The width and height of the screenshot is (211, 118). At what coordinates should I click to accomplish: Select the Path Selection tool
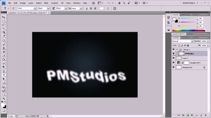coord(4,79)
